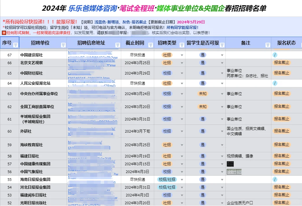Click update date 2024年5月29日
Image resolution: width=302 pixels, height=206 pixels.
(191, 22)
